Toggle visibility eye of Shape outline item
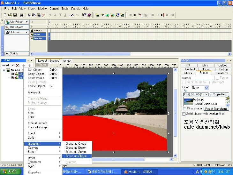 coord(13,74)
